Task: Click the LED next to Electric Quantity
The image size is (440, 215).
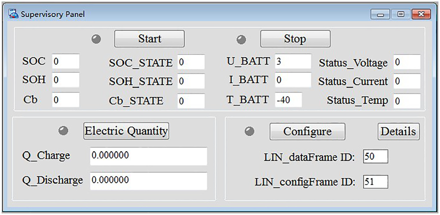Action: click(63, 131)
